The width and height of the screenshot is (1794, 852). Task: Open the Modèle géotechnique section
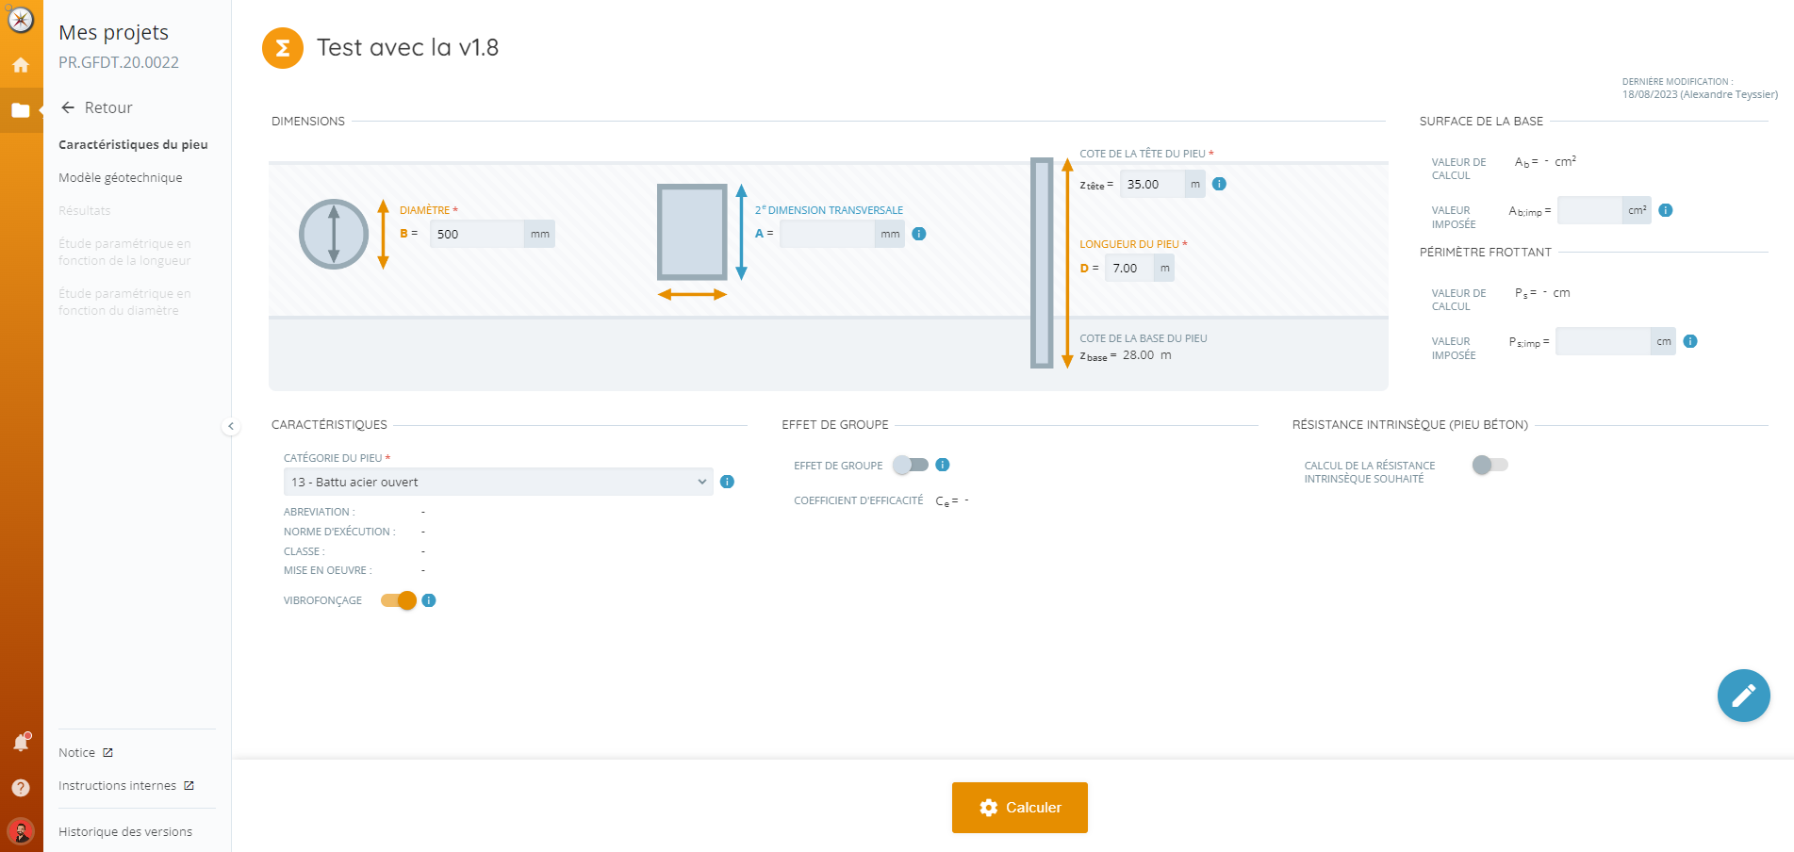(121, 177)
